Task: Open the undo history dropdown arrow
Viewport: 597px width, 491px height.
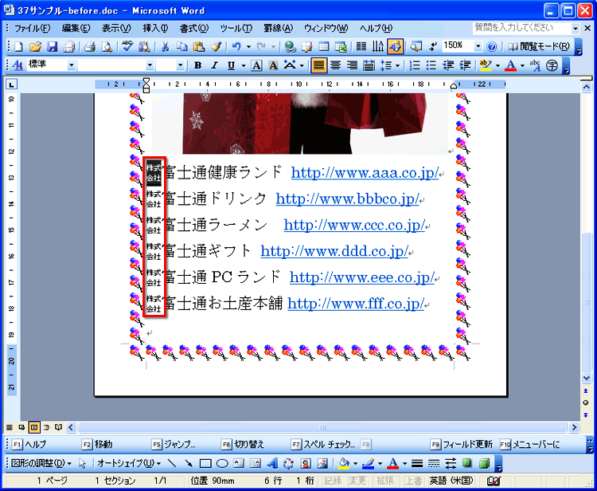Action: [x=248, y=47]
